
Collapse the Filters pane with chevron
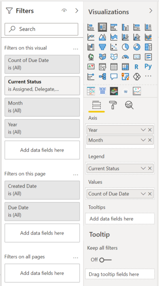77,11
